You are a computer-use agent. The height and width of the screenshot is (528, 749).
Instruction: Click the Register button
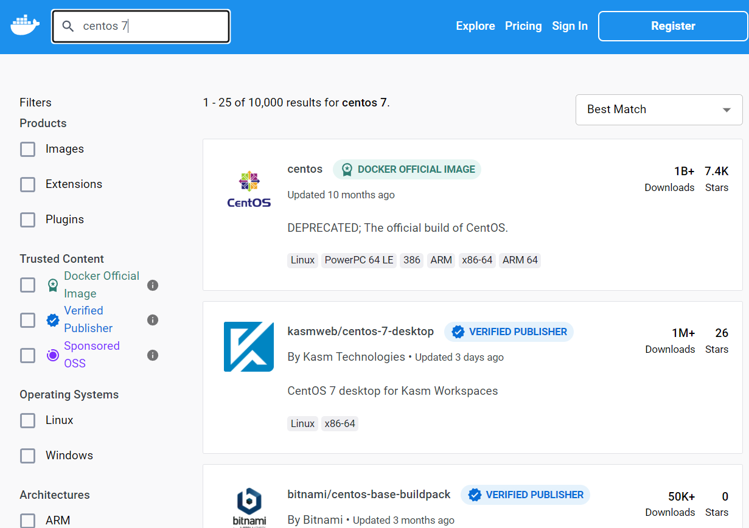click(673, 26)
